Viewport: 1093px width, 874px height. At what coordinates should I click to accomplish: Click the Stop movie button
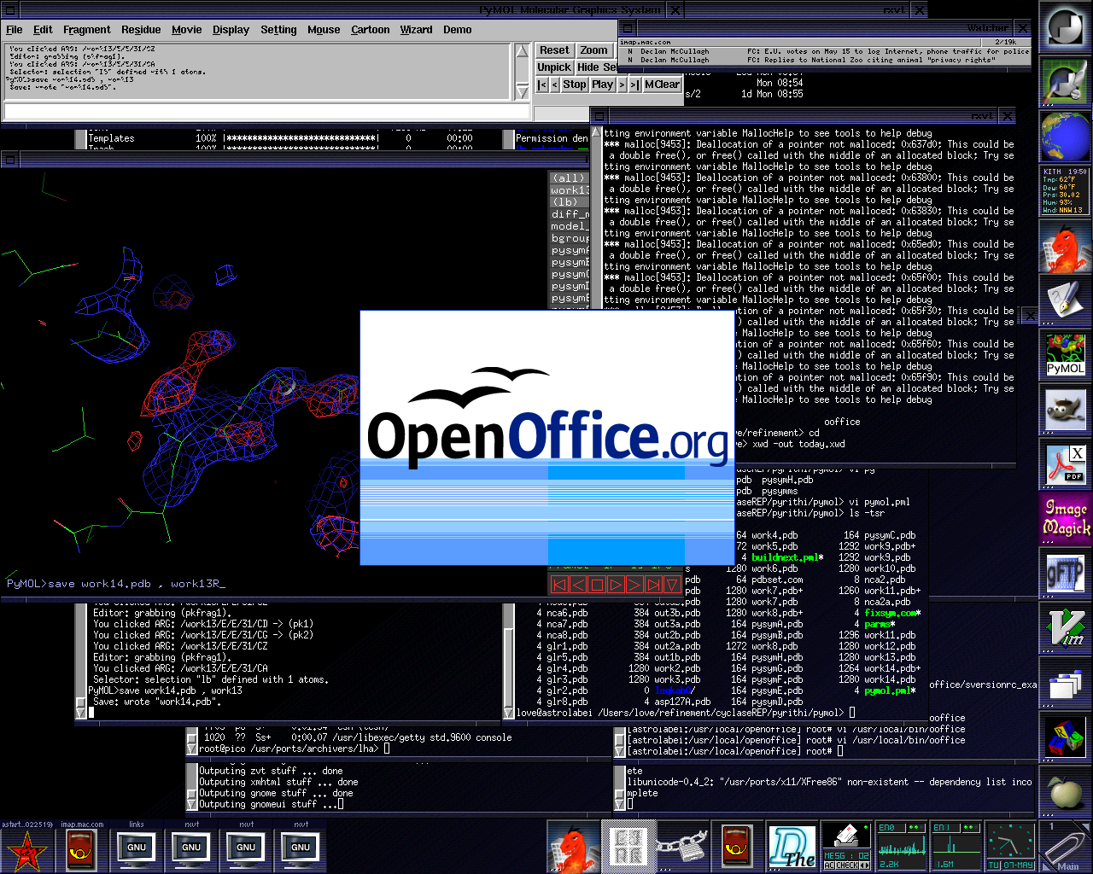[575, 84]
